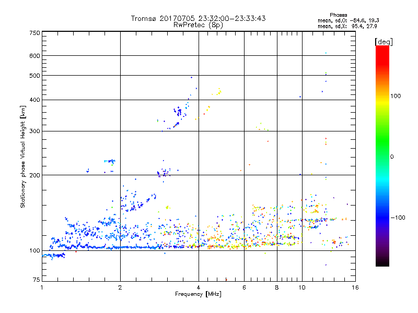Click the y-axis tick value '75'
This screenshot has width=418, height=313.
[37, 280]
